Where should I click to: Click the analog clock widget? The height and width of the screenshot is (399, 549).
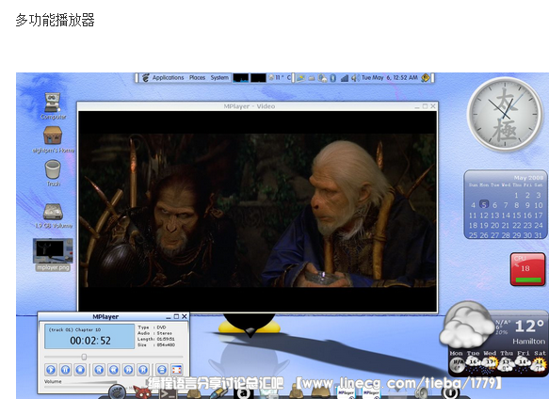[505, 114]
